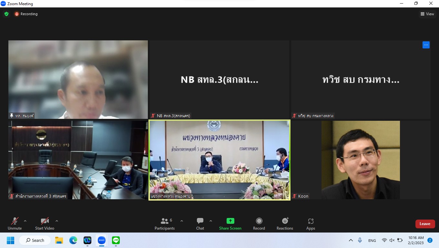Open the LINE app from taskbar

click(116, 240)
